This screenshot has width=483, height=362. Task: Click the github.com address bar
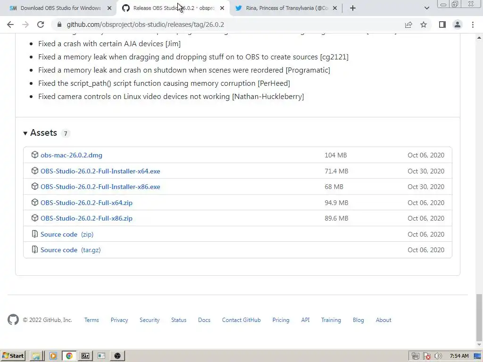(228, 25)
